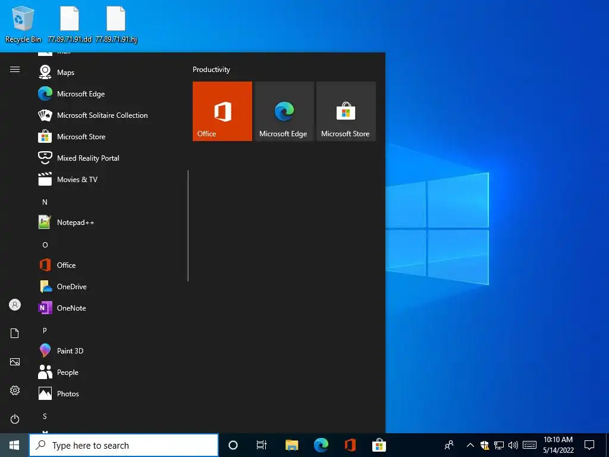
Task: Click the taskbar search box
Action: (124, 445)
